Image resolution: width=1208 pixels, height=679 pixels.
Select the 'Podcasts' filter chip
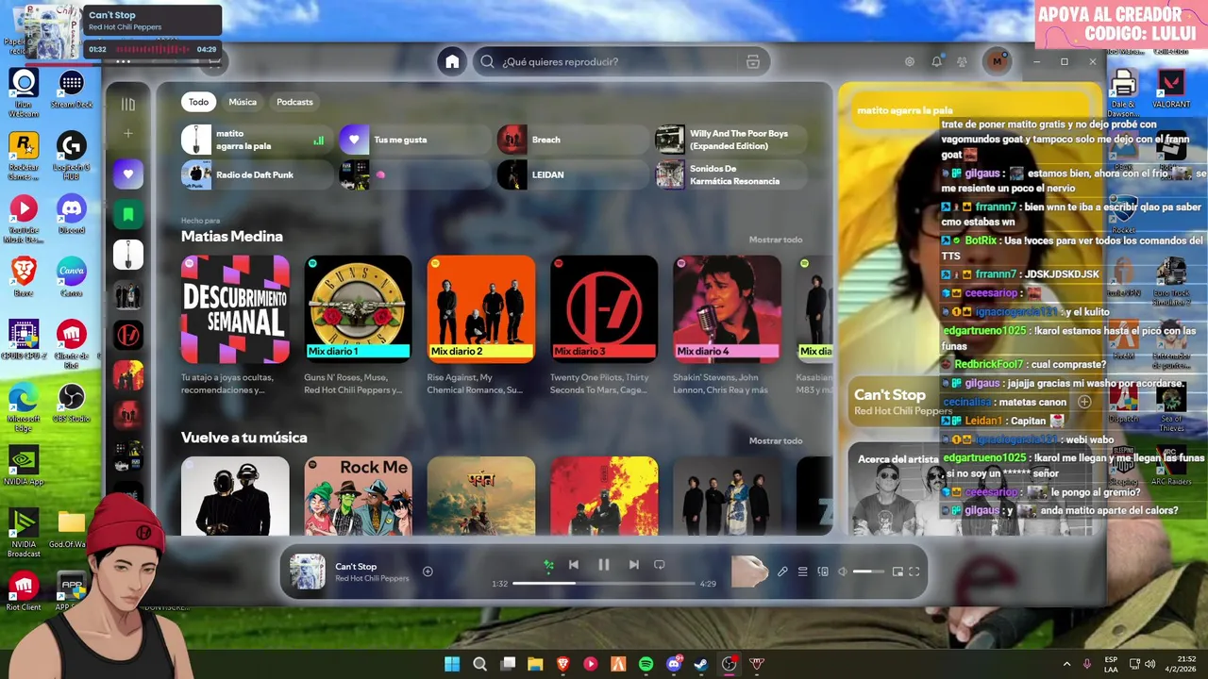pyautogui.click(x=294, y=102)
